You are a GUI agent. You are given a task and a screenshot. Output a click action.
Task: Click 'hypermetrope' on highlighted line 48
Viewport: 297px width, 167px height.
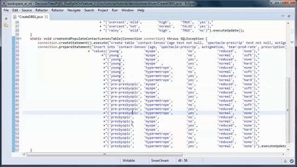[x=157, y=113]
